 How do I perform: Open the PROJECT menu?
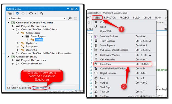124,18
